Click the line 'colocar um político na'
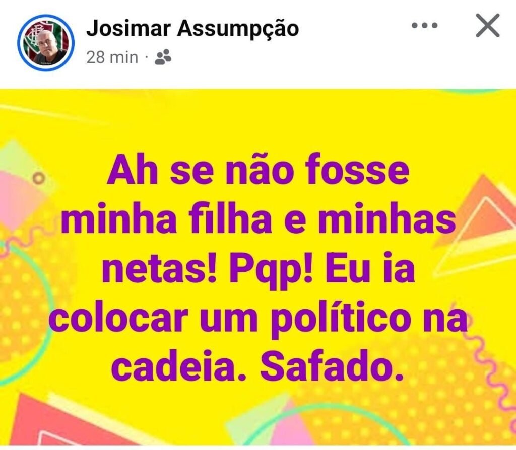Screen dimensions: 516x450 tap(259, 320)
